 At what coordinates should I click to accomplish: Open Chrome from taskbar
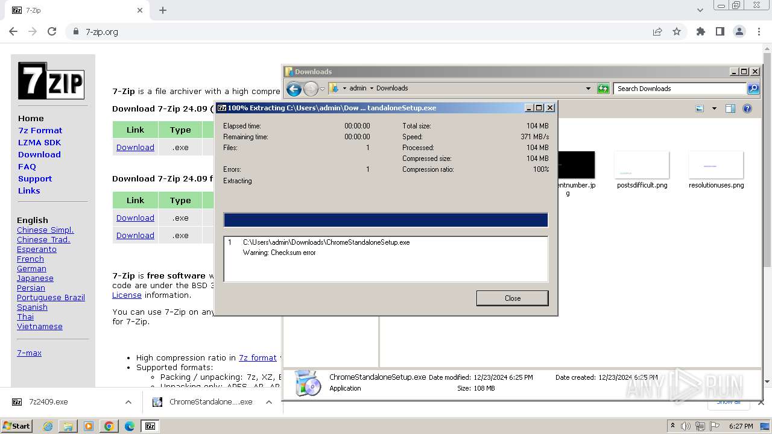point(109,426)
